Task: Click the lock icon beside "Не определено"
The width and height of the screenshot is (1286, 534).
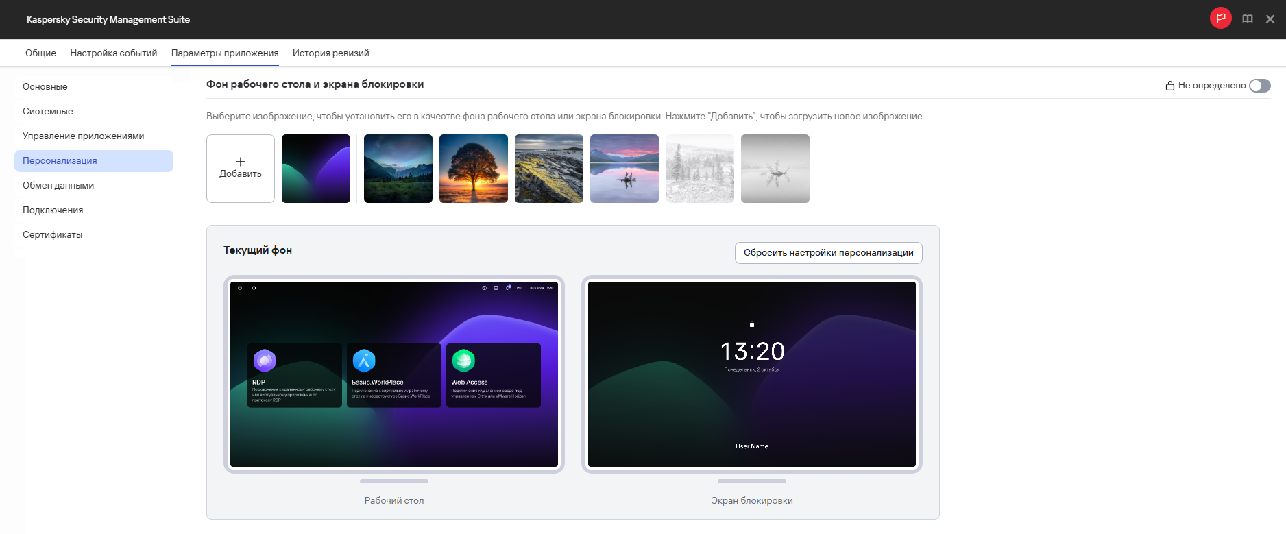Action: tap(1169, 86)
